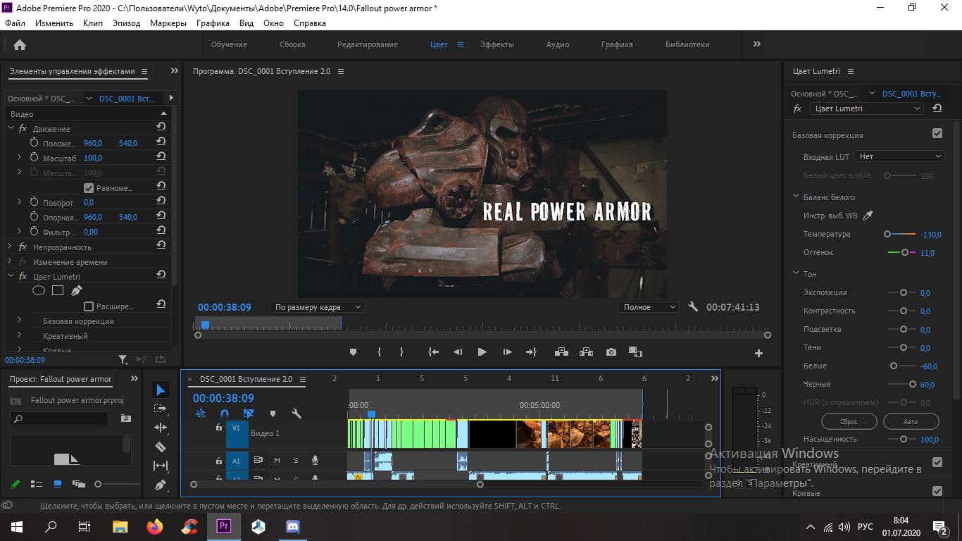Export frame with camera icon
The image size is (962, 541).
pos(611,352)
